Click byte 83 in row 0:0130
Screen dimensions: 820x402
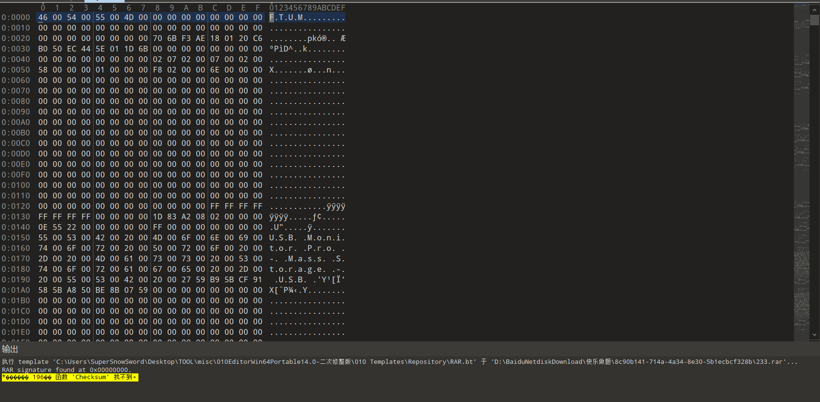(172, 216)
